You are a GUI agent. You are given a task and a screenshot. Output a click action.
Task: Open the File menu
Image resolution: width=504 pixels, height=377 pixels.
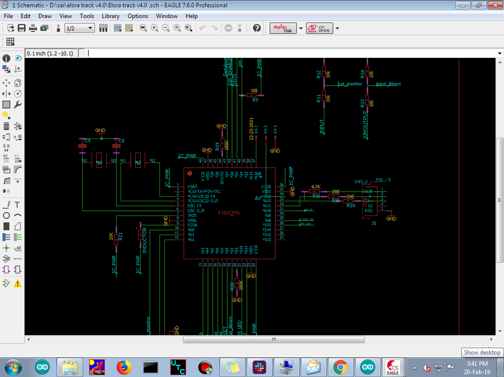(9, 16)
